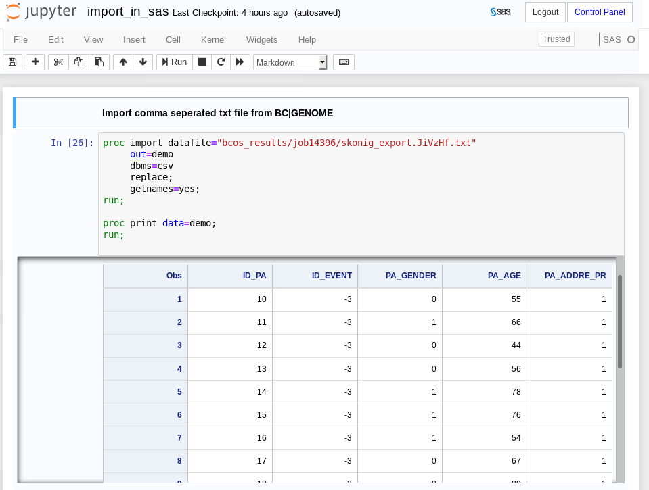Screen dimensions: 649x490
Task: Click the PA_GENDER column header
Action: coord(400,276)
